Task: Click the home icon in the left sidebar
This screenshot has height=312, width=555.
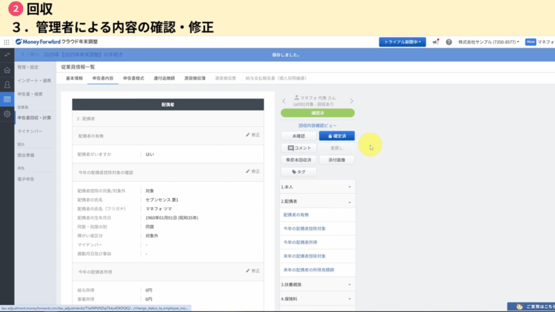Action: tap(7, 70)
